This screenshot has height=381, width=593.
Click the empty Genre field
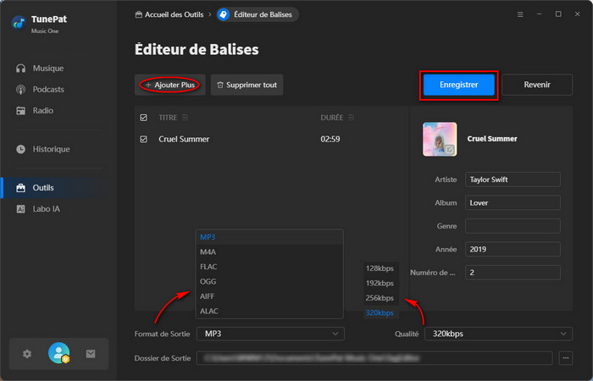point(513,226)
